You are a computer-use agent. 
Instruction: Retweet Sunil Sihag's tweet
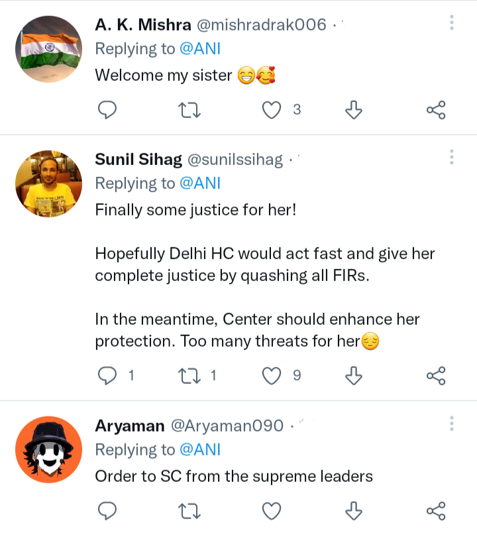point(189,376)
